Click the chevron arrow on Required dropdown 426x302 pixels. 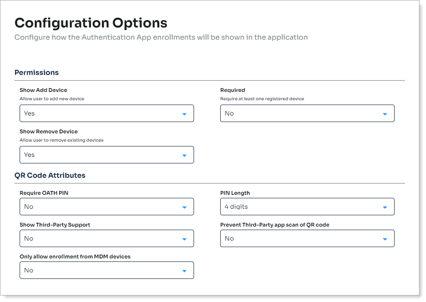point(385,113)
